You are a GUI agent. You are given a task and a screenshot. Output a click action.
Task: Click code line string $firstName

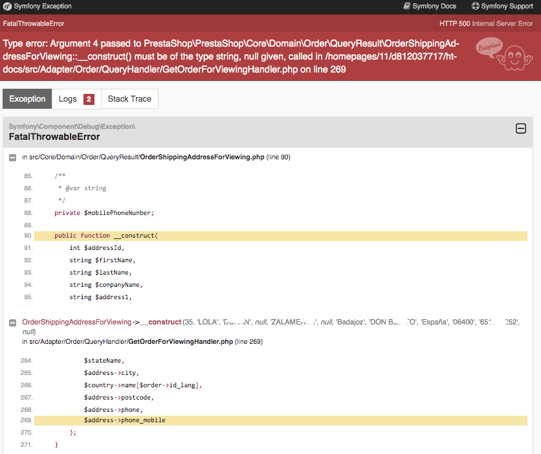[102, 260]
